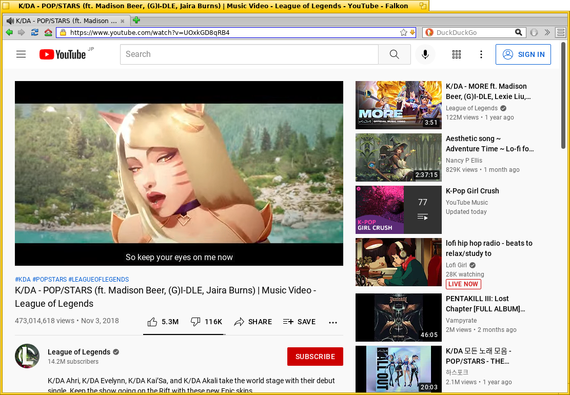Image resolution: width=570 pixels, height=395 pixels.
Task: Click the YouTube logo to go home
Action: (63, 54)
